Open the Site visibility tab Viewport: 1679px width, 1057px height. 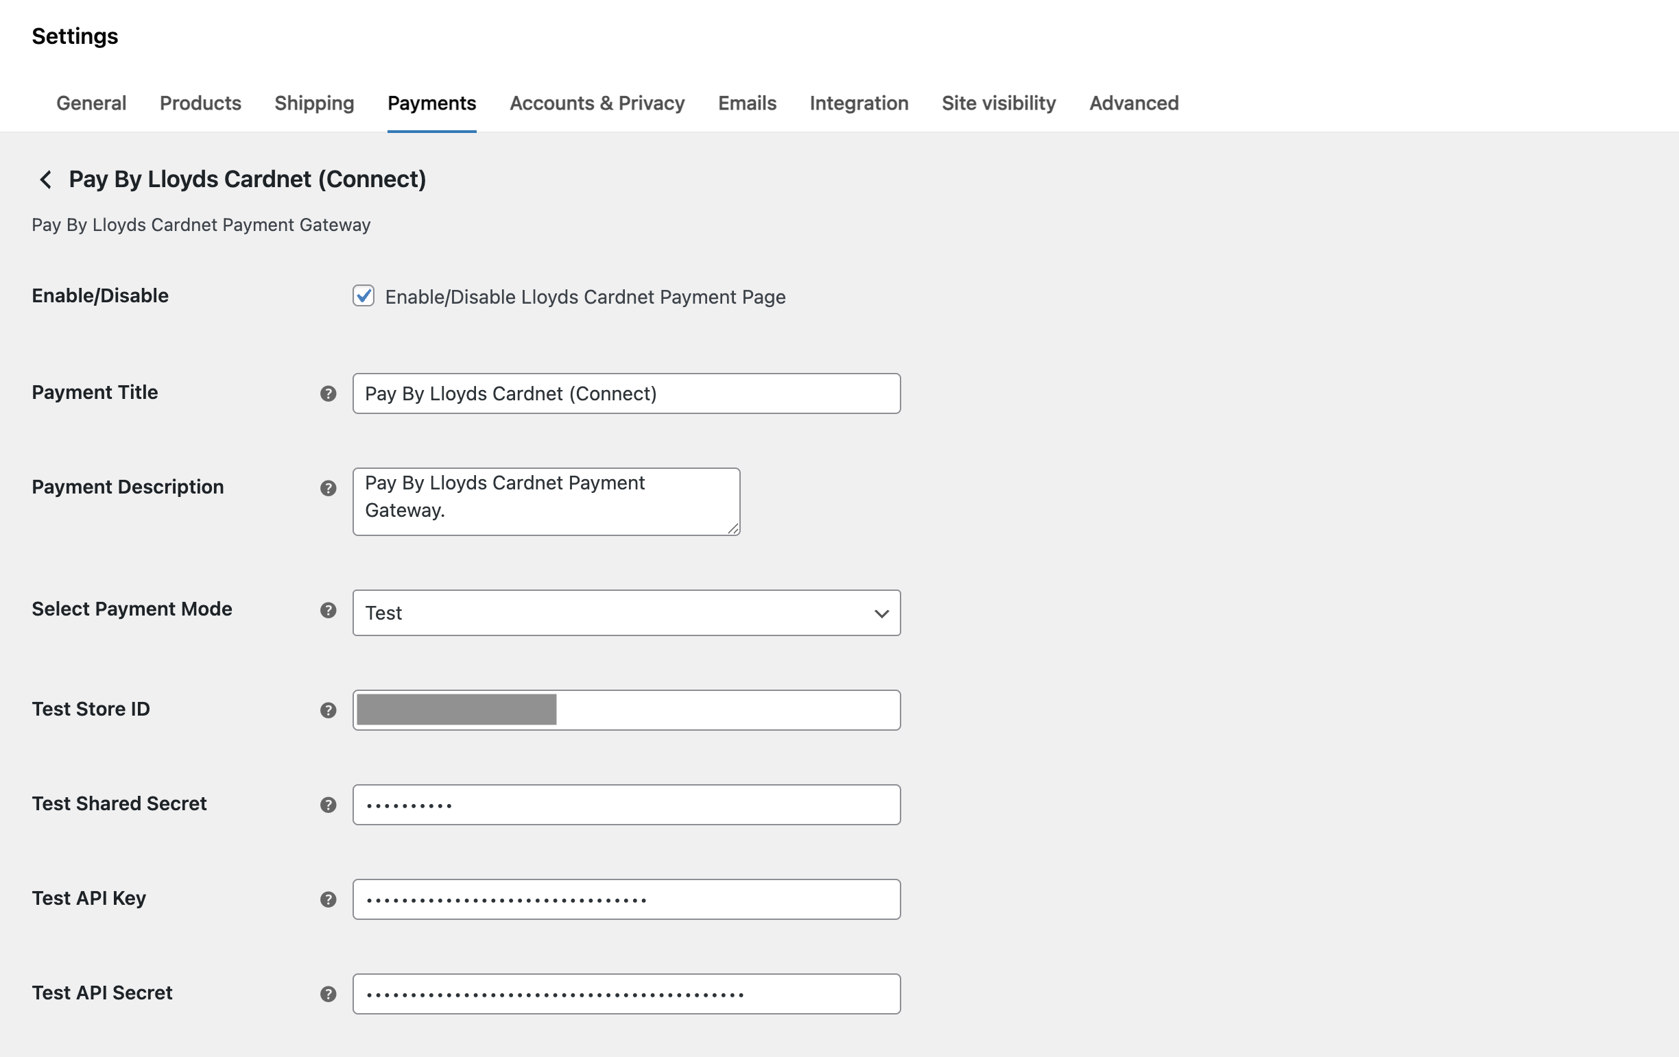999,103
